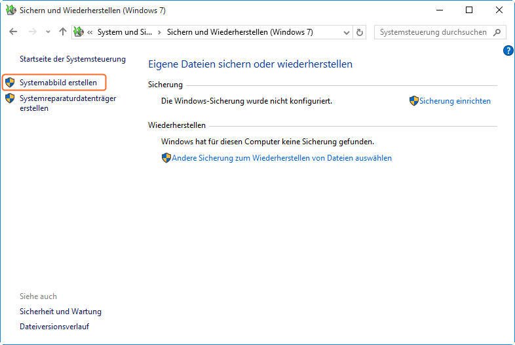Click 'Windows hat für diesen Computer keine Sicherung gefunden.'
This screenshot has width=515, height=345.
tap(267, 142)
